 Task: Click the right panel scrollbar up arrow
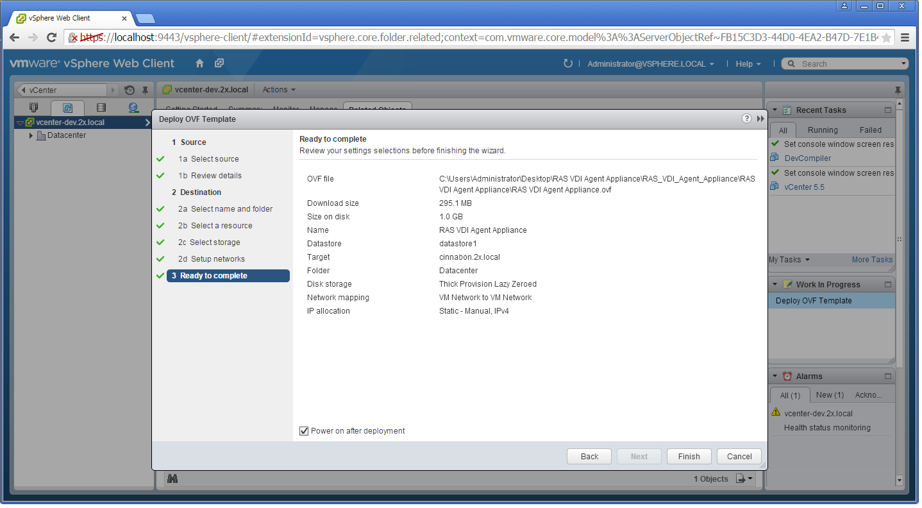click(x=899, y=103)
